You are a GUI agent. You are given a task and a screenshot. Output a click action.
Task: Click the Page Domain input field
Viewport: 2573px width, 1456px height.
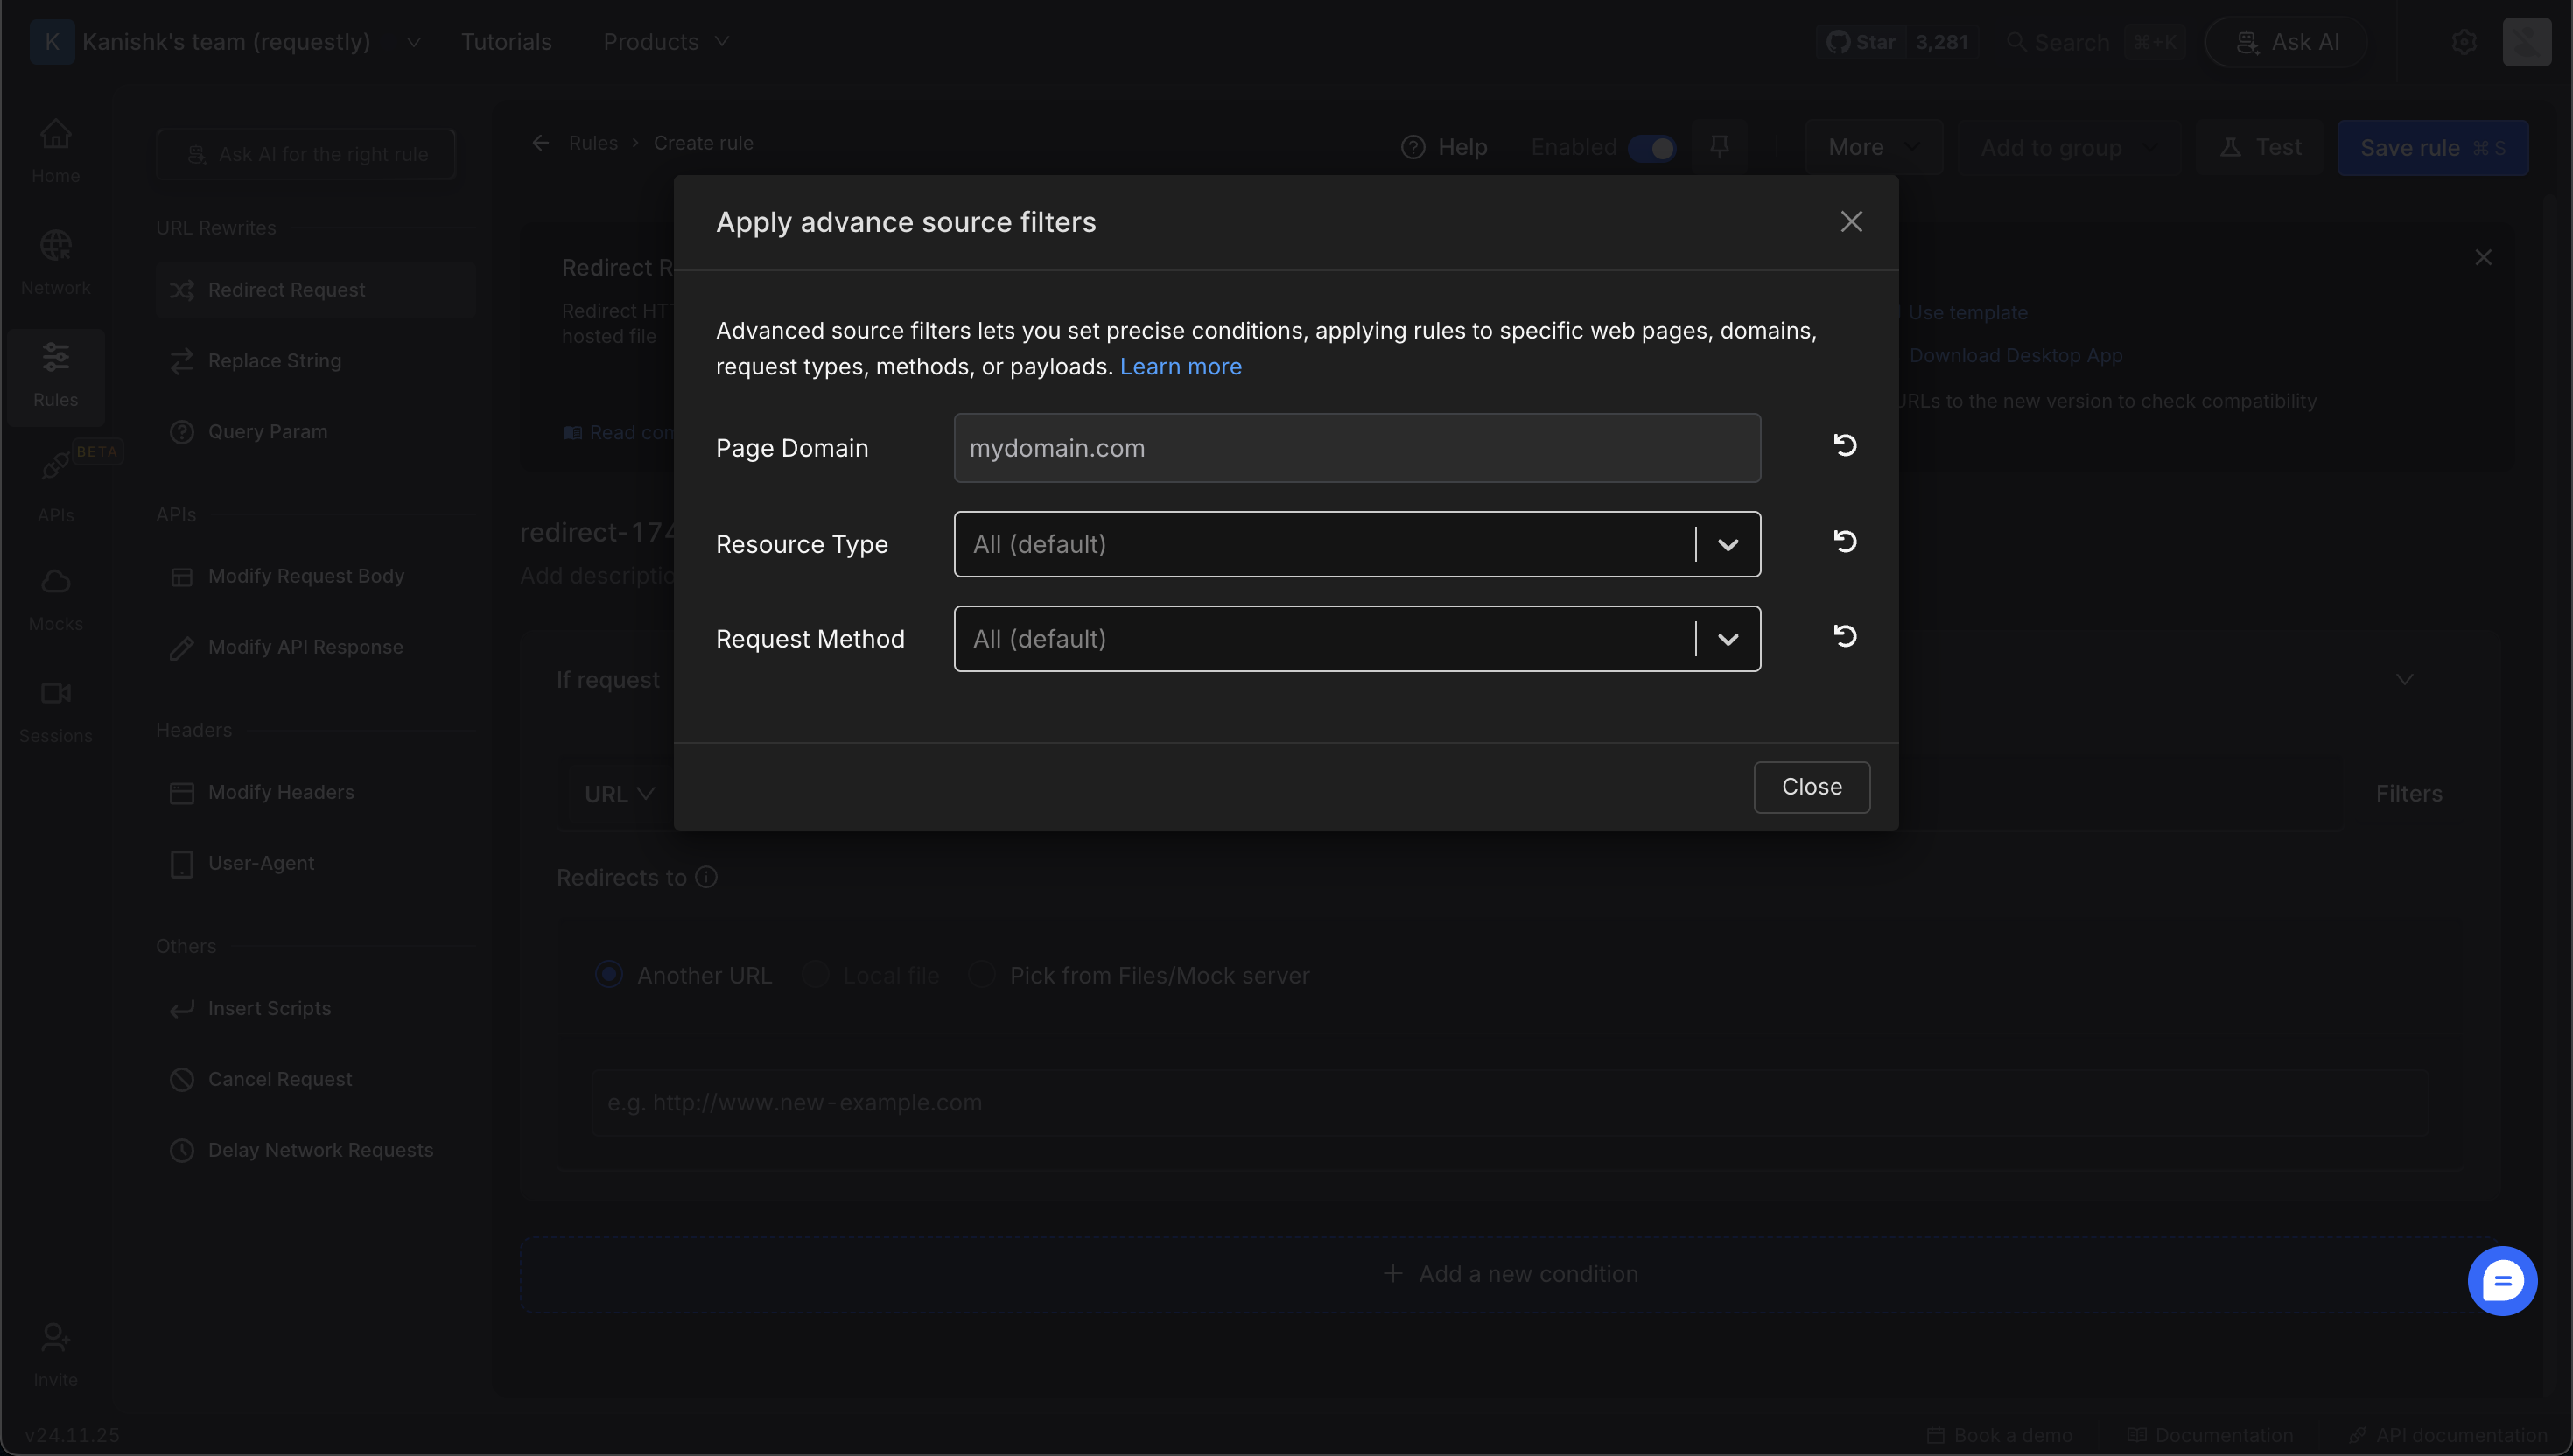(x=1356, y=448)
